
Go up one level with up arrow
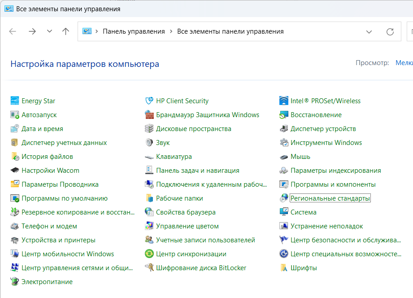[65, 31]
